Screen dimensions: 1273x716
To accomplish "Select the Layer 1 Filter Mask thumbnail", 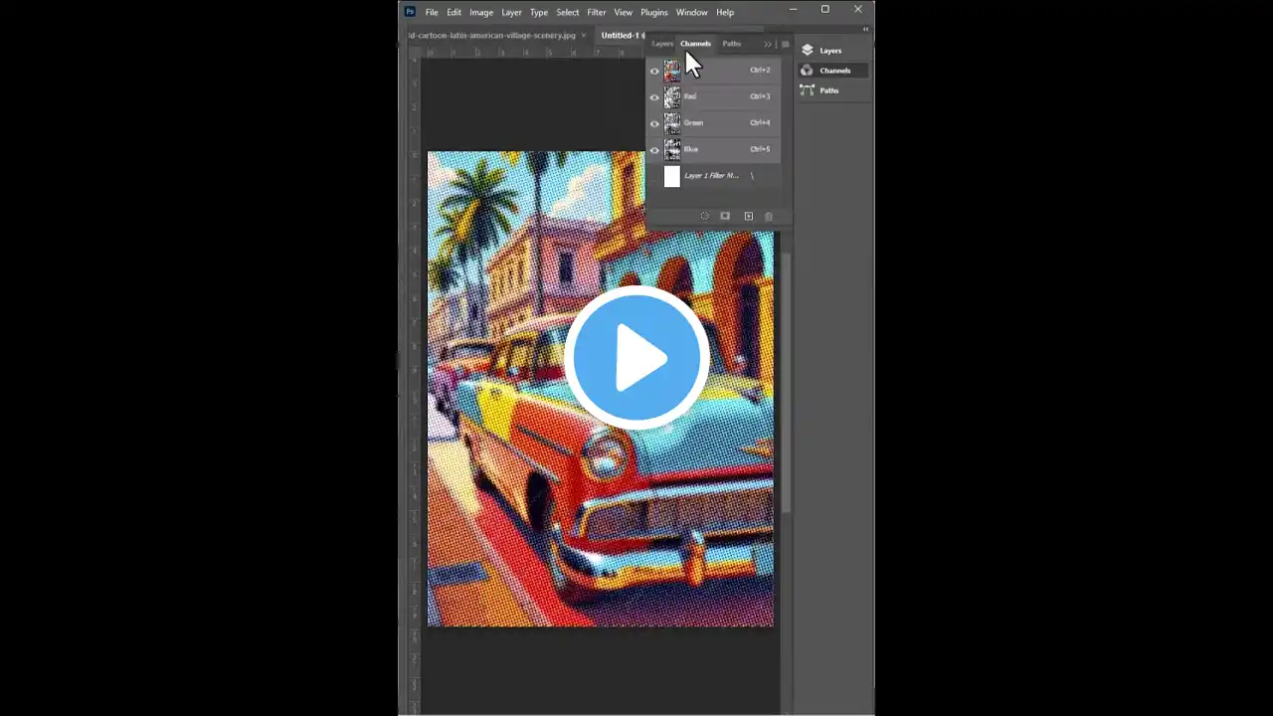I will [672, 176].
